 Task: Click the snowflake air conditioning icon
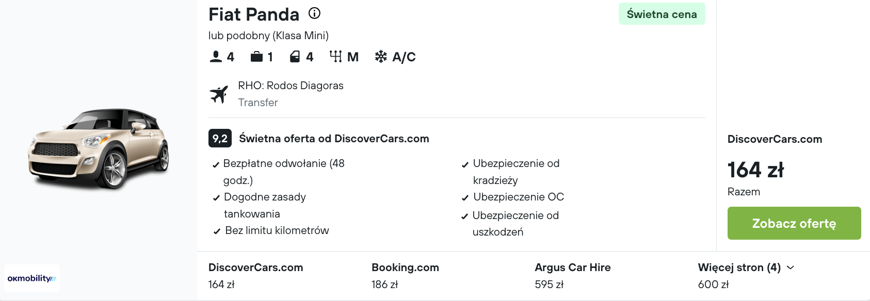tap(381, 56)
